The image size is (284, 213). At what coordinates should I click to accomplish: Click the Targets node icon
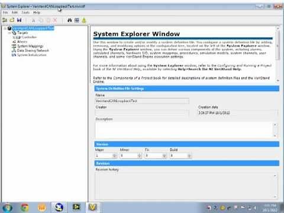click(14, 33)
